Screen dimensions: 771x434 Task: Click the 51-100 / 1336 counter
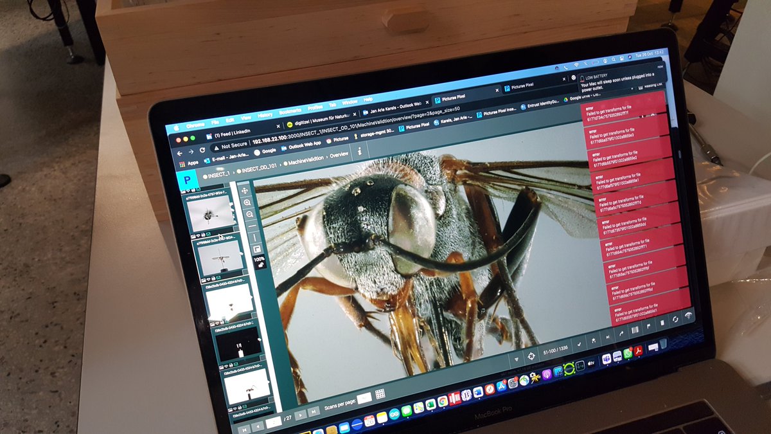click(x=556, y=350)
